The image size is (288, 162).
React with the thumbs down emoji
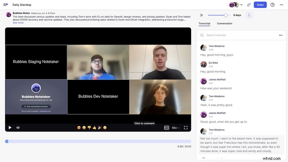tap(89, 128)
